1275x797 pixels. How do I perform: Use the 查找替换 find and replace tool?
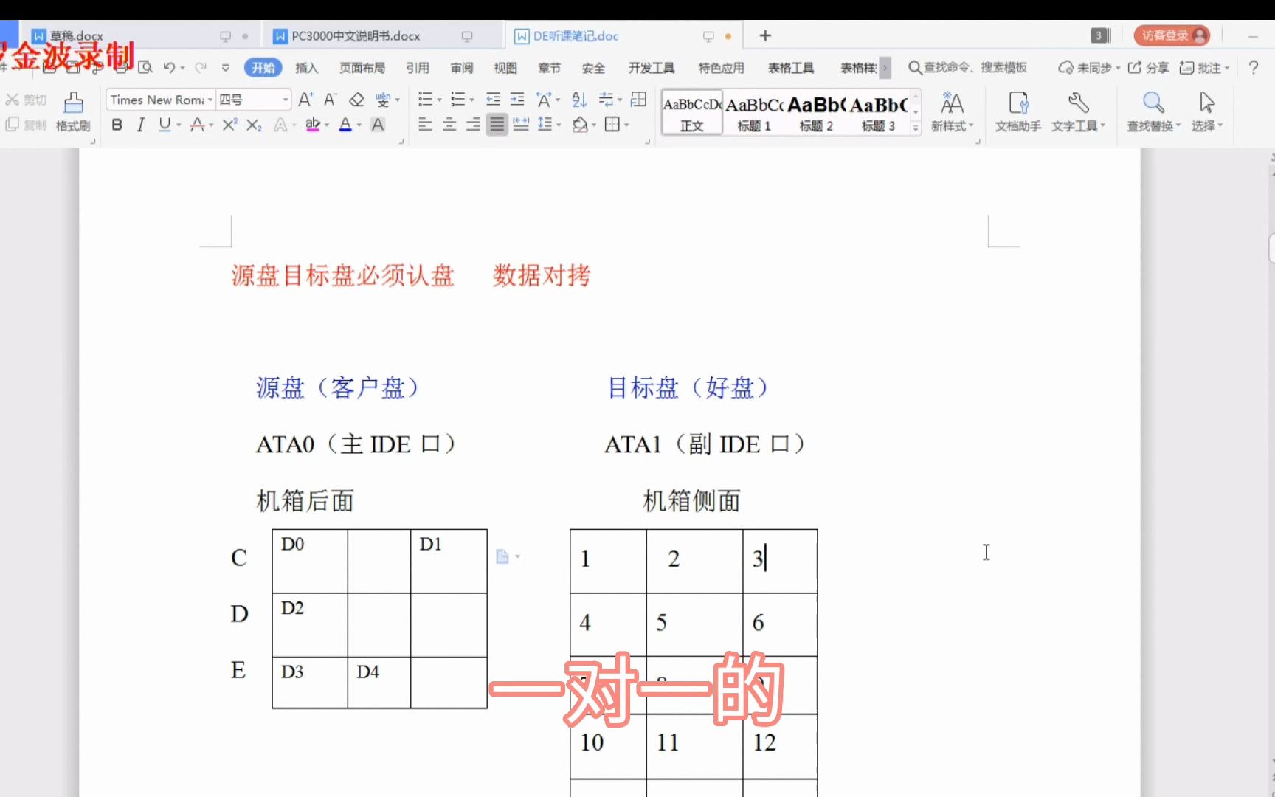click(x=1153, y=111)
